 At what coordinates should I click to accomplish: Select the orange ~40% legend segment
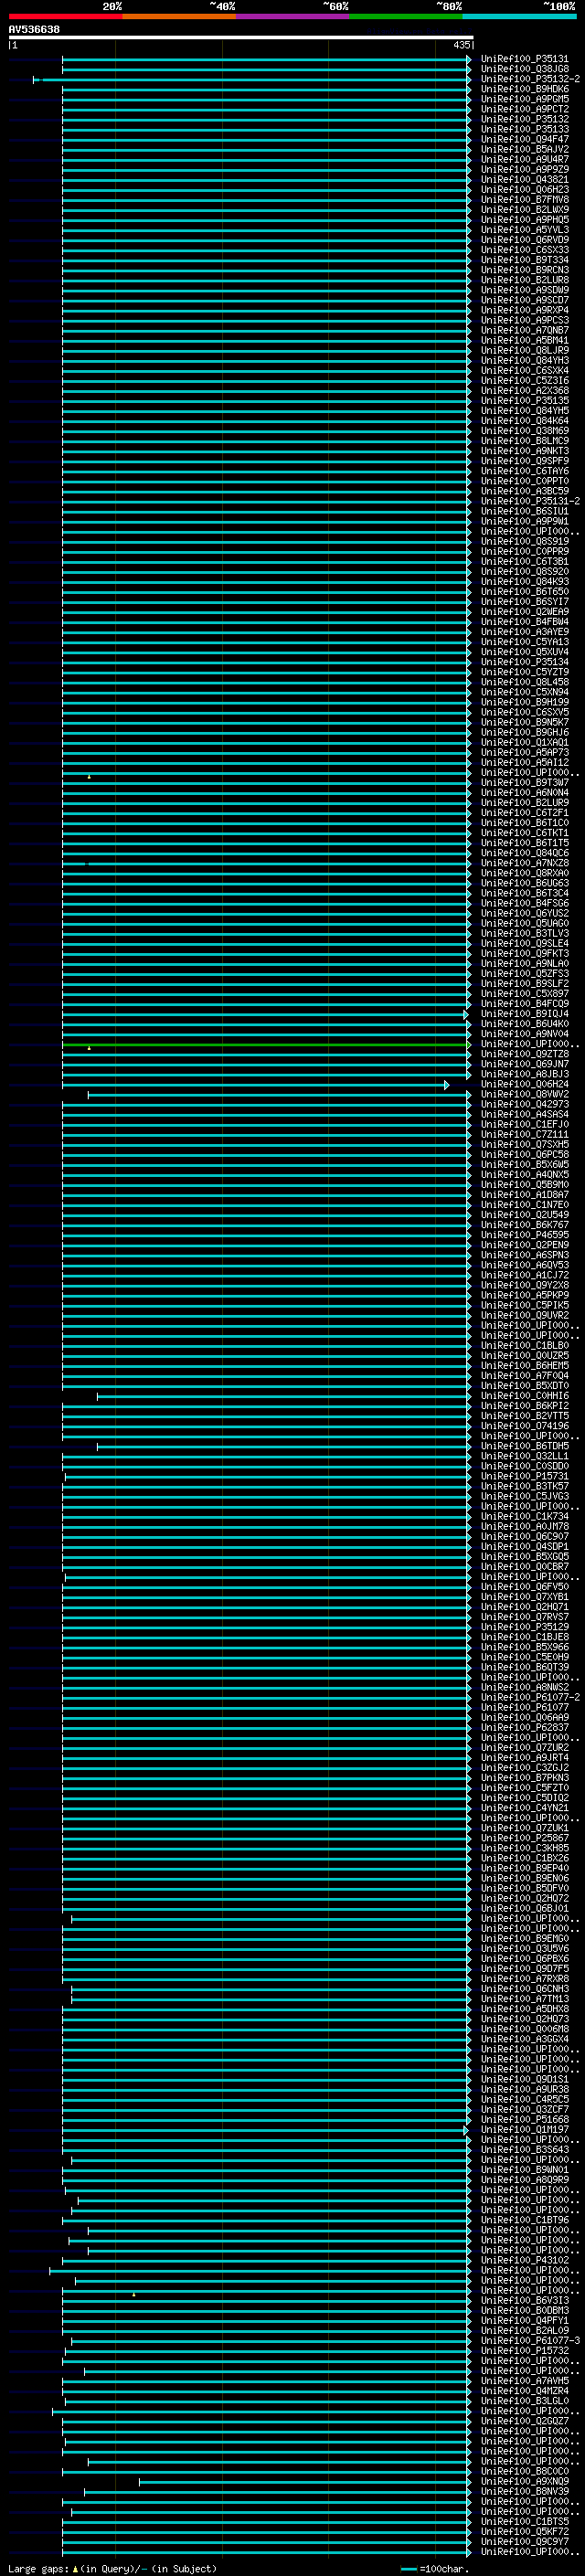(x=179, y=16)
